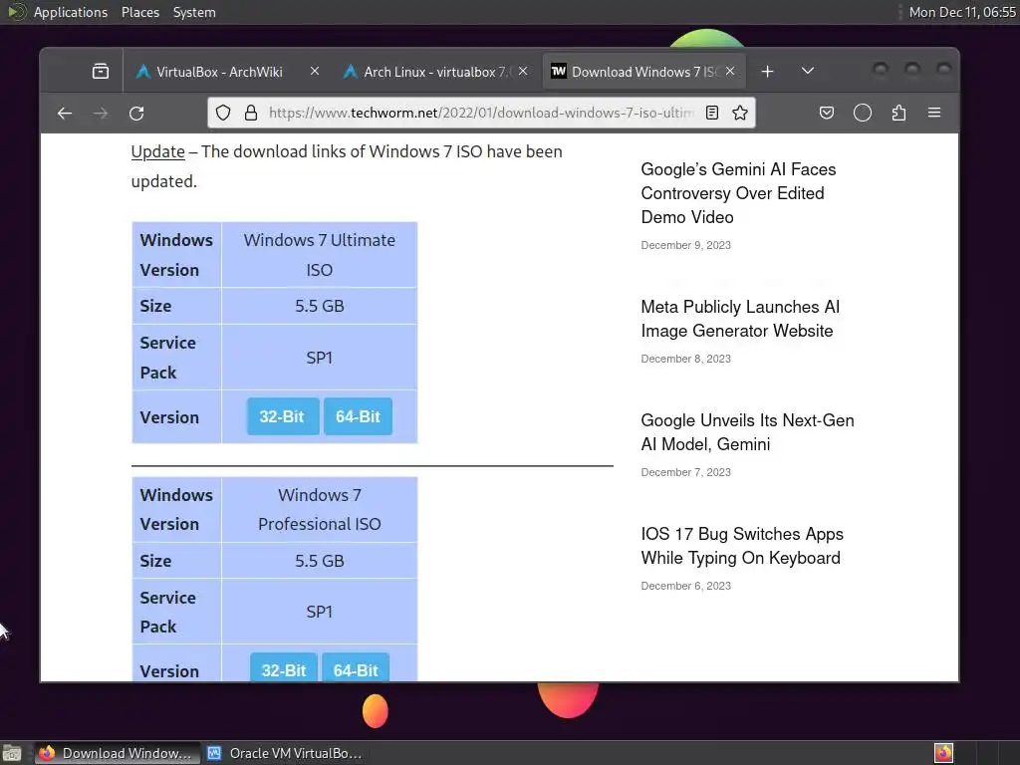
Task: Click the December 6, 2023 date text
Action: click(x=685, y=586)
